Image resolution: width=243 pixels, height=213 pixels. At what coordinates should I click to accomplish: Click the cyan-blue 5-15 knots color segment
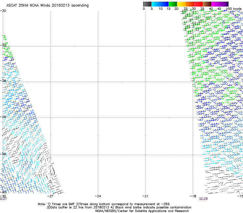(160, 4)
